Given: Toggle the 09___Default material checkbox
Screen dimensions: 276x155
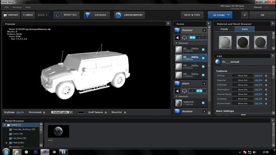Looking at the screenshot, I should (203, 67).
